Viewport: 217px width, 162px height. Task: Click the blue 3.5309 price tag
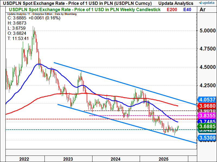[207, 138]
